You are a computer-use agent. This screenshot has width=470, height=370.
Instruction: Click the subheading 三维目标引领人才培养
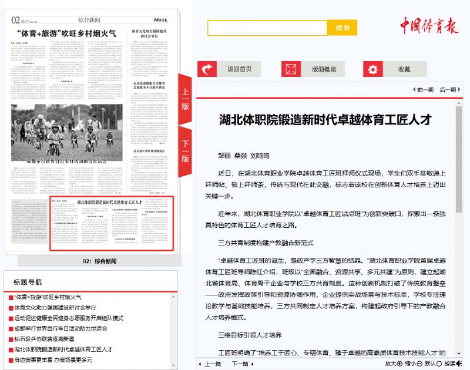(x=250, y=335)
